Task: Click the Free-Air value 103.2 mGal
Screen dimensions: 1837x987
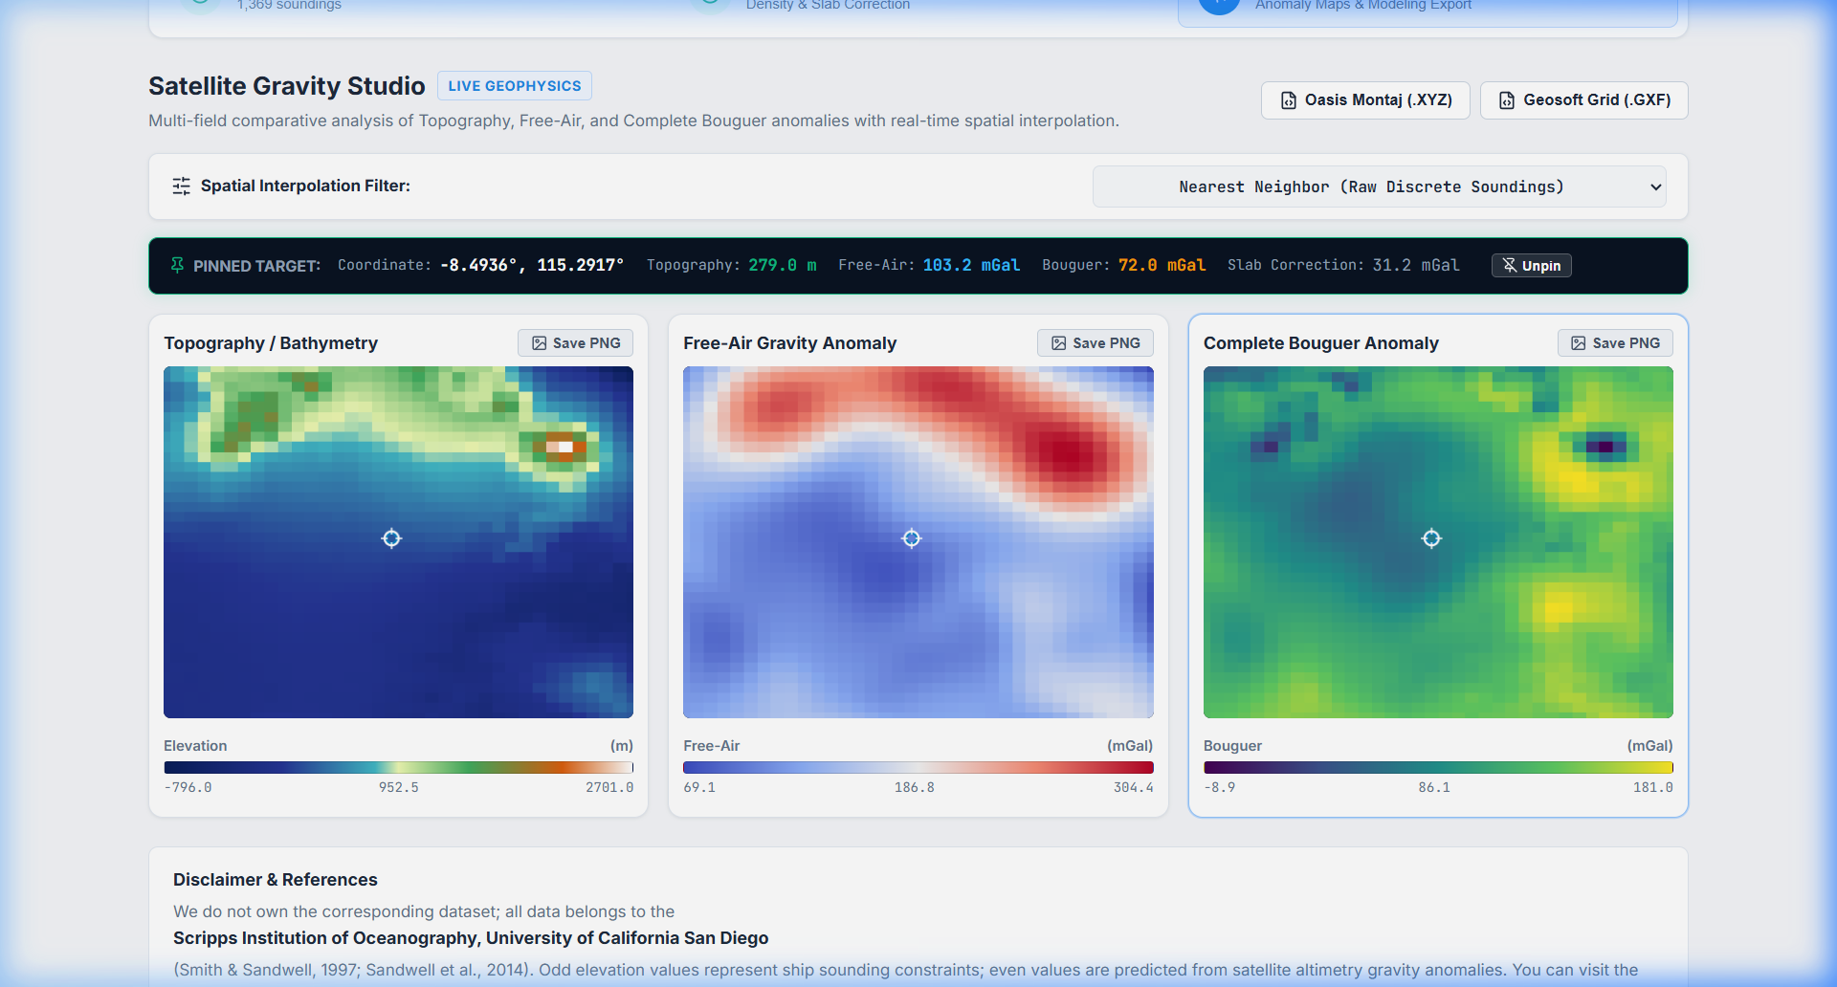Action: coord(971,265)
